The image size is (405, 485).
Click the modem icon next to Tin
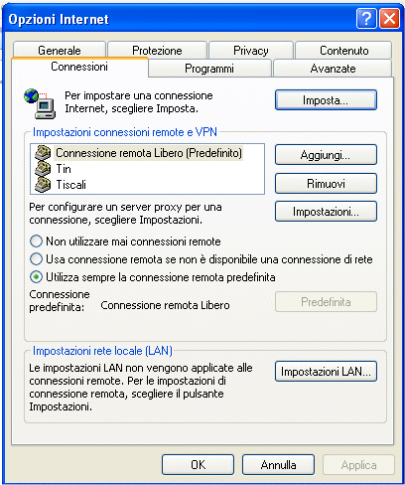coord(43,169)
